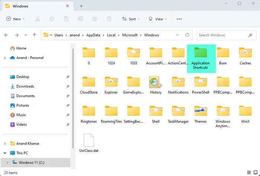Go up one folder level arrow
The height and width of the screenshot is (176, 260).
click(34, 35)
